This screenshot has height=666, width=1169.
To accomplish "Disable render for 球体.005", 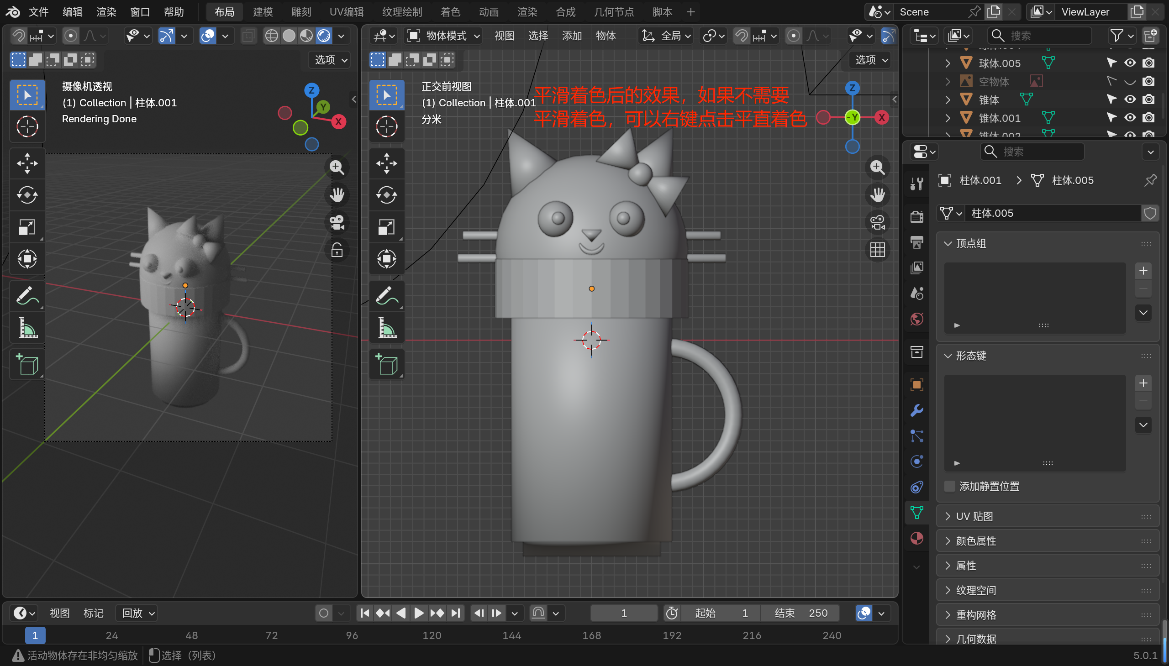I will point(1148,63).
